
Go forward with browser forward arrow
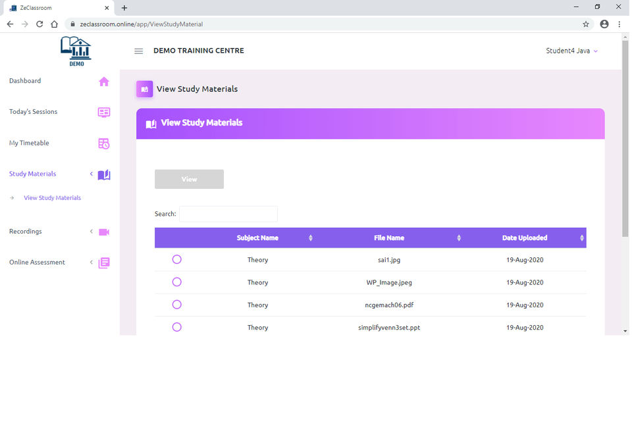(x=25, y=24)
